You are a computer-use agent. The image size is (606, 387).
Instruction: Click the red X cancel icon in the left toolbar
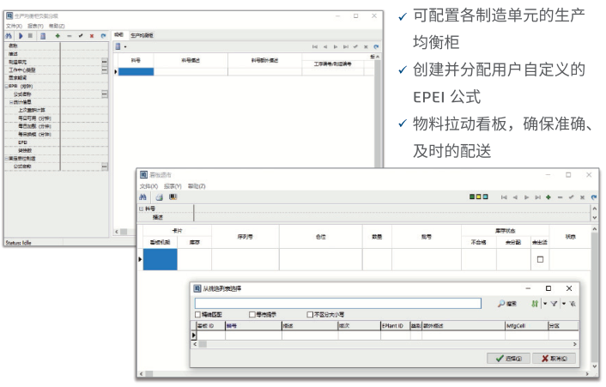point(92,36)
